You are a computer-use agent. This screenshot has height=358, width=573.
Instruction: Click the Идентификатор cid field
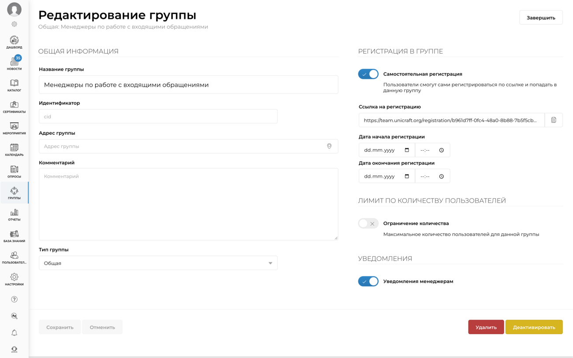pyautogui.click(x=158, y=116)
